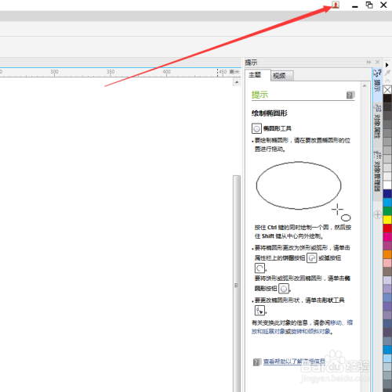Select the dark navy blue swatch

coord(387,193)
